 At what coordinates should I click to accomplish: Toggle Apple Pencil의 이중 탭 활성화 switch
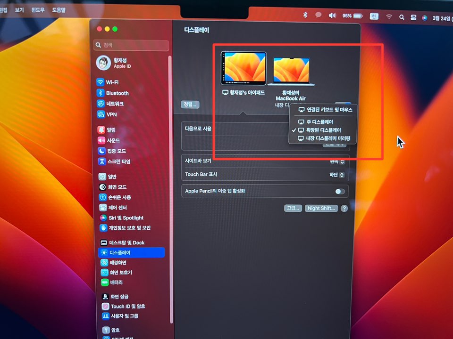(x=340, y=192)
